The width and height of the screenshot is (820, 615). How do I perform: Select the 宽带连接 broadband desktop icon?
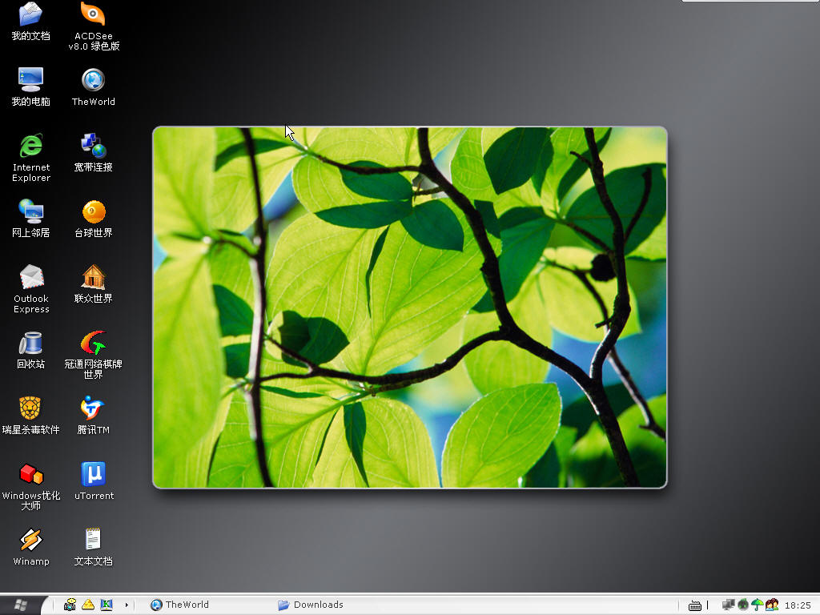pos(93,152)
